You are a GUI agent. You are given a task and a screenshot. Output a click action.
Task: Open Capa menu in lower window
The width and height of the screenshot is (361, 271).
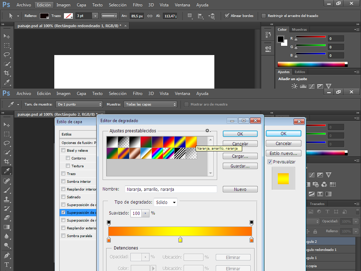pyautogui.click(x=81, y=93)
